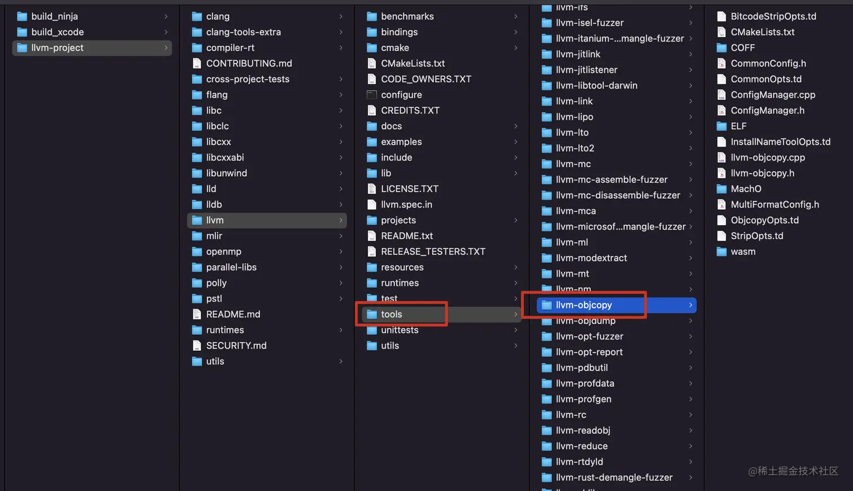This screenshot has height=491, width=853.
Task: Click the ConfigManager.h header file icon
Action: coord(722,110)
